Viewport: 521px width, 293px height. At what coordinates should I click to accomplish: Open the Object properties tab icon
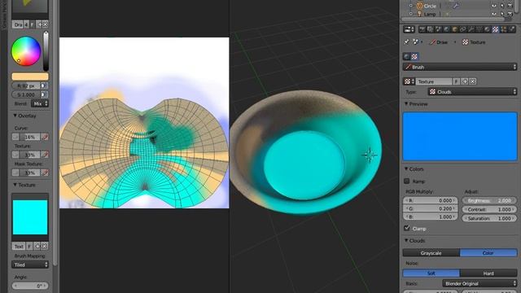tap(454, 29)
